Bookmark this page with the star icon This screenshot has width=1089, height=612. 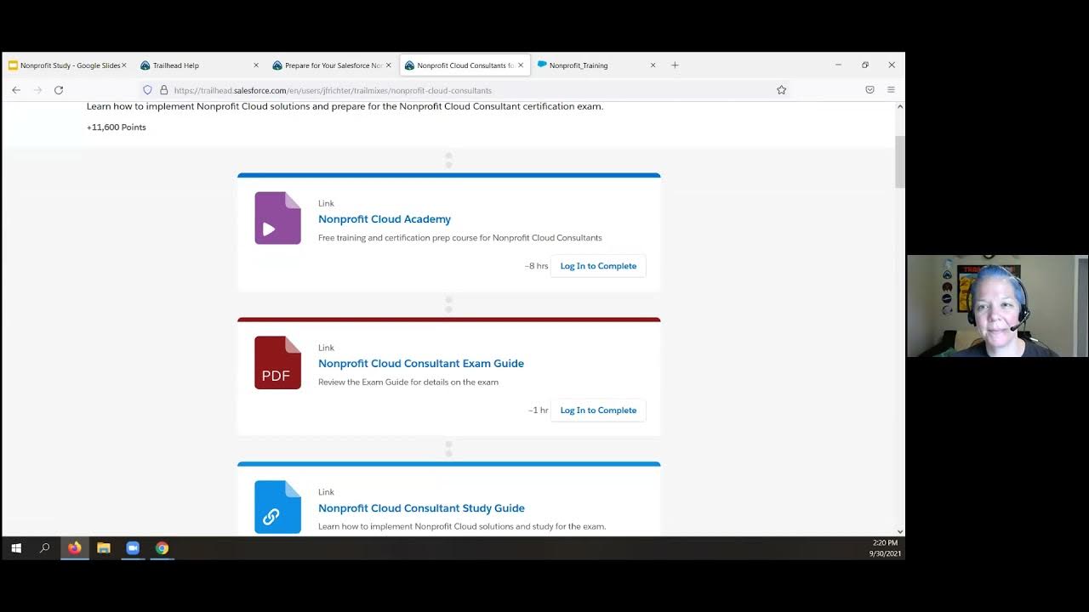point(781,90)
